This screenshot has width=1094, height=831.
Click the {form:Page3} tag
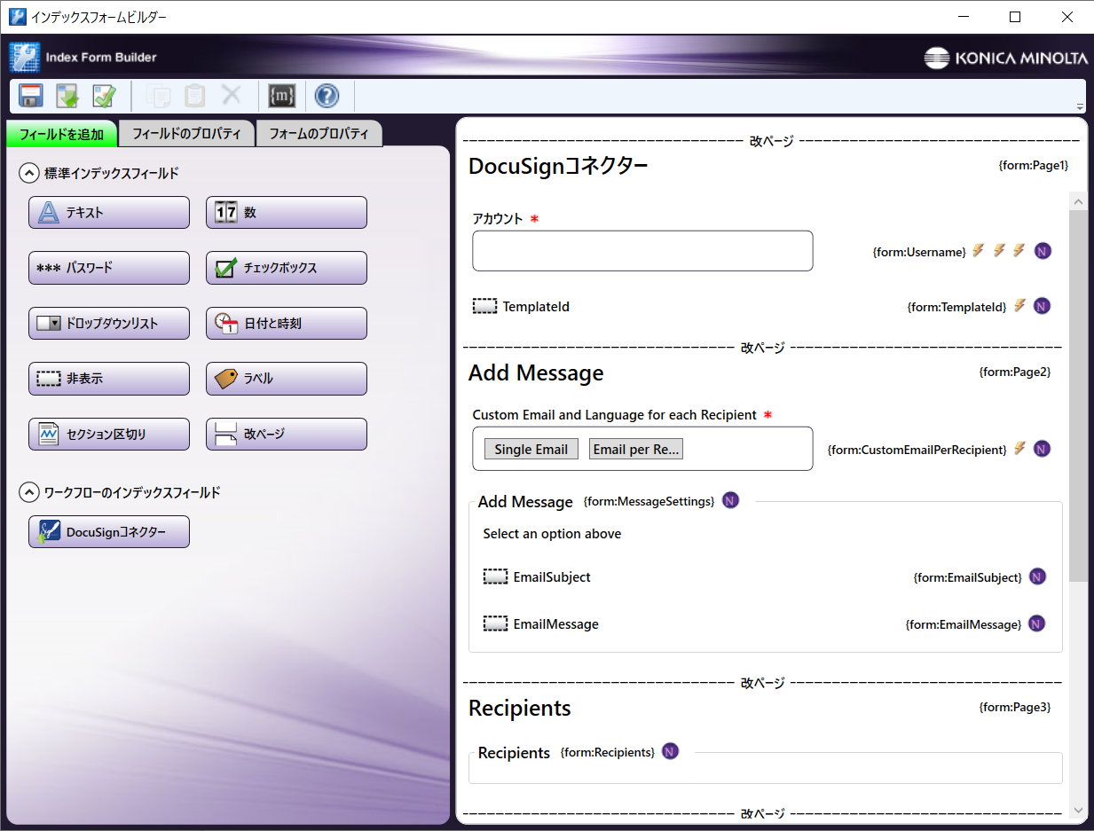point(1015,707)
